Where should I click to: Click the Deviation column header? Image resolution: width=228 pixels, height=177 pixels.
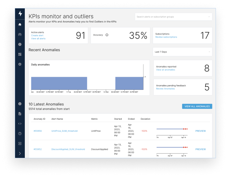(x=146, y=119)
